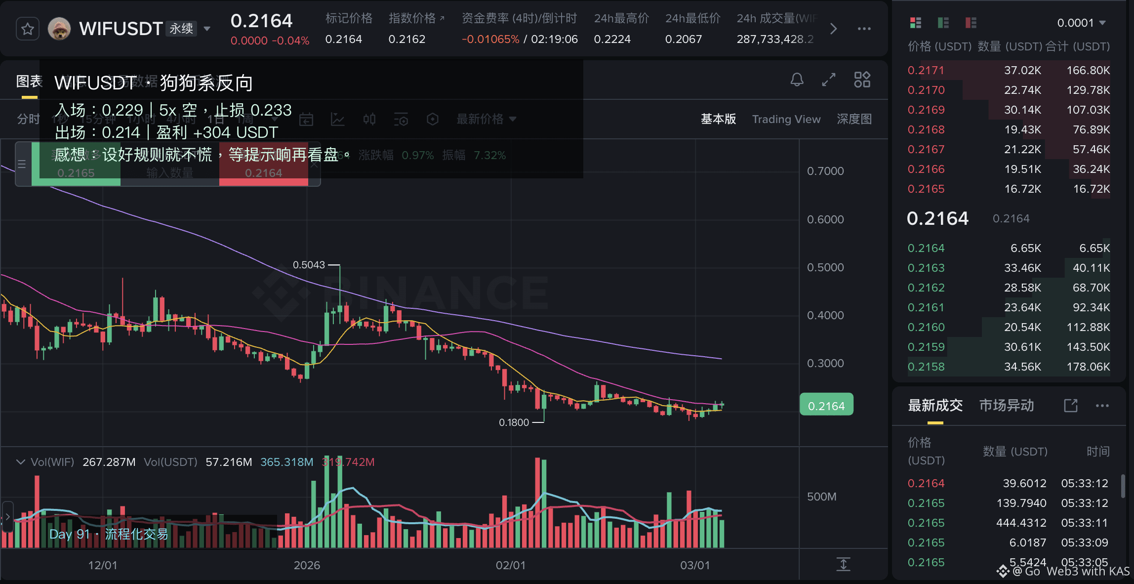1134x584 pixels.
Task: Select the 分时 time-line interval
Action: 28,119
